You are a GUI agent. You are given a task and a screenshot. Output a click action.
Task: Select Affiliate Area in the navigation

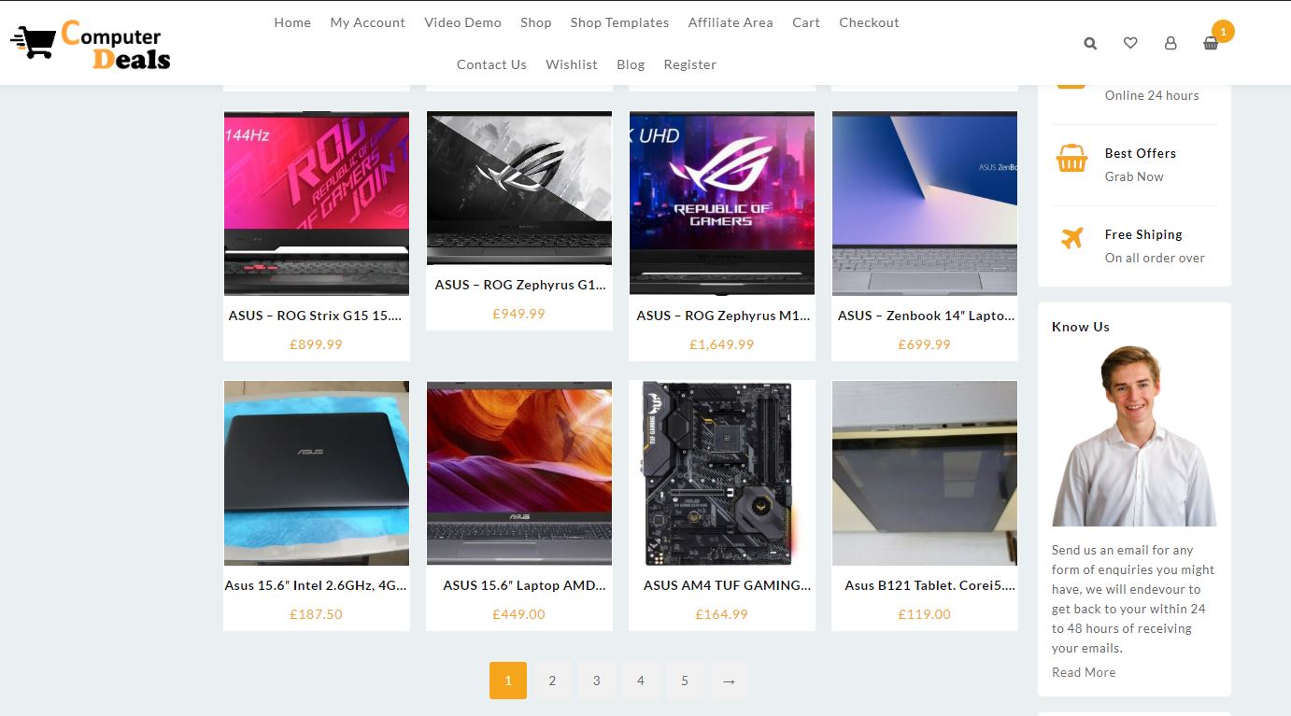click(x=731, y=22)
